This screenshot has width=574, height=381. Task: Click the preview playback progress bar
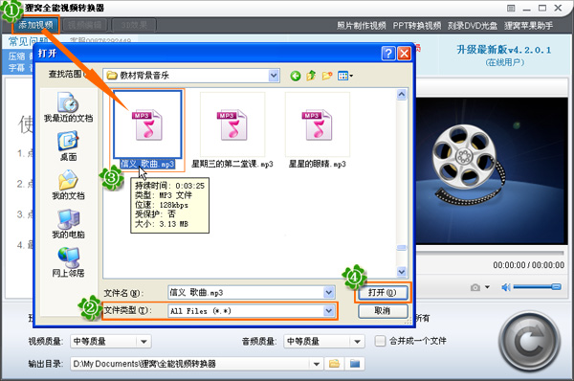coord(490,253)
